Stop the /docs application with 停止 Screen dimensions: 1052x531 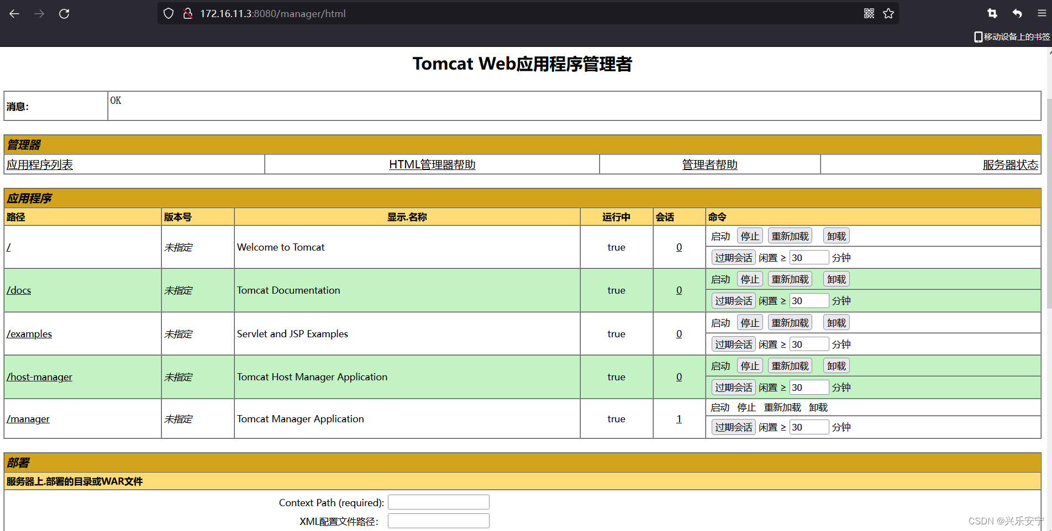(750, 279)
